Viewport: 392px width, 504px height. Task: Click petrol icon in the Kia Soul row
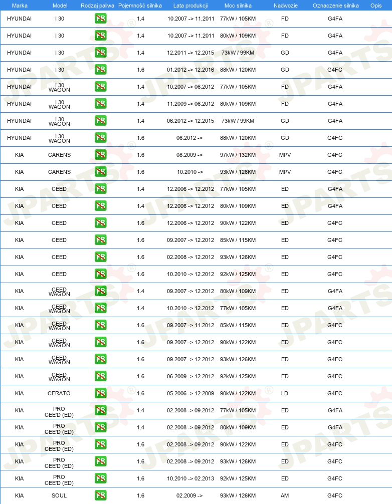(101, 495)
